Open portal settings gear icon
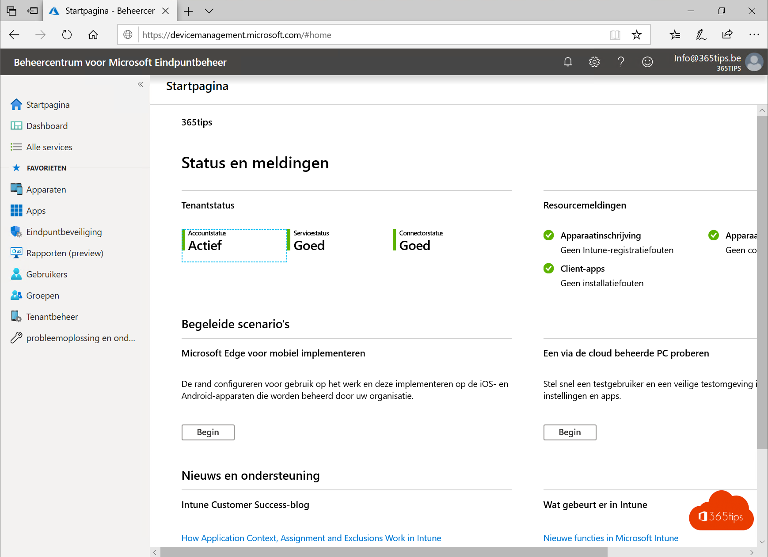This screenshot has width=768, height=557. coord(594,62)
